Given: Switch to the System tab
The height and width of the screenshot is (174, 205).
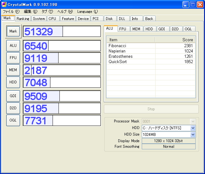Looking at the screenshot, I should tap(39, 19).
